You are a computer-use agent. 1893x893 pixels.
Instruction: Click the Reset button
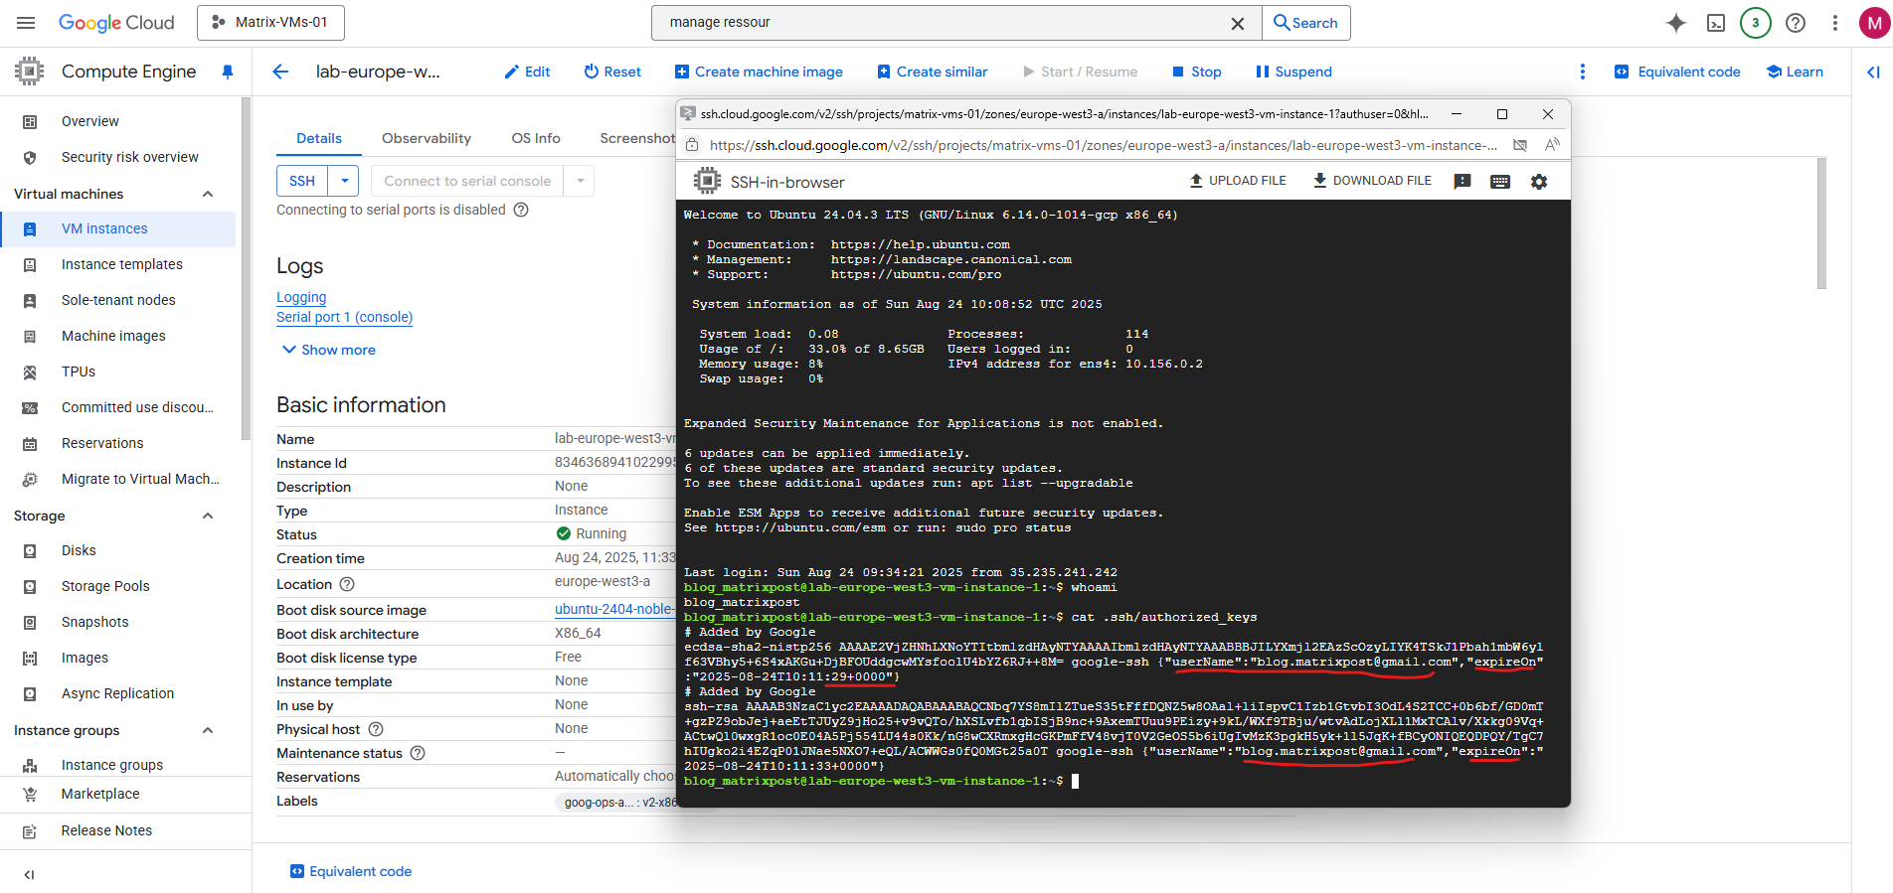(x=612, y=72)
